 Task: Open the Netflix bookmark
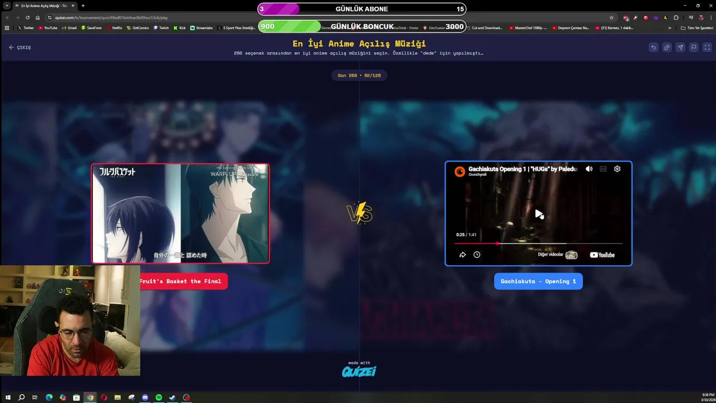114,27
